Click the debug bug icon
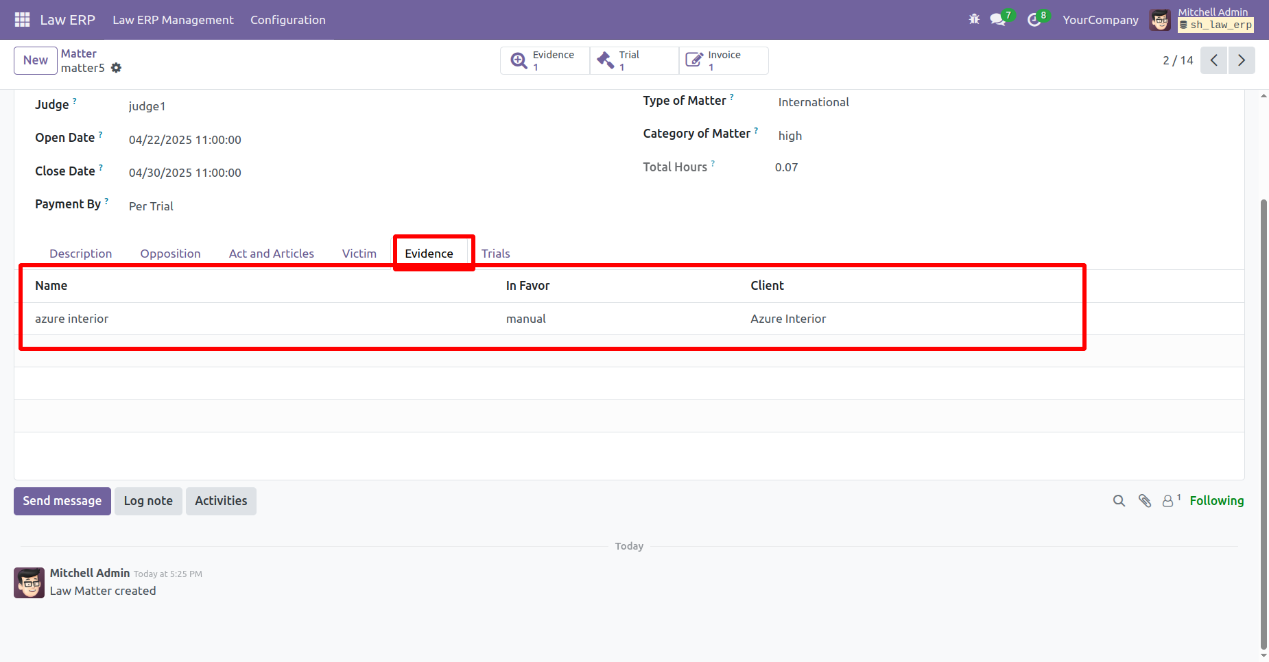 (974, 19)
